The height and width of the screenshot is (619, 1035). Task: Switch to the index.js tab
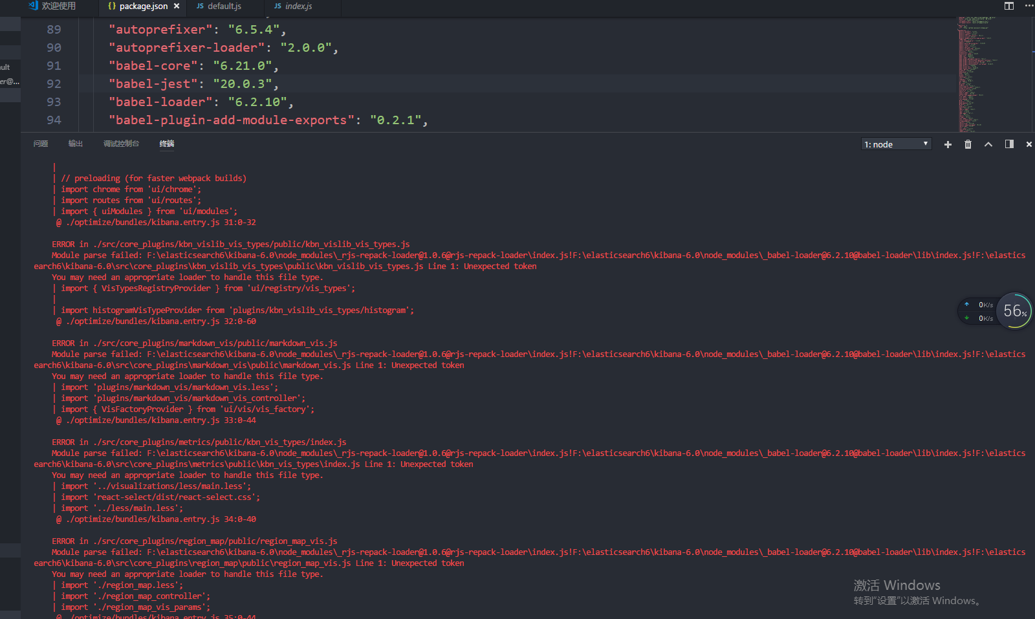[x=293, y=6]
